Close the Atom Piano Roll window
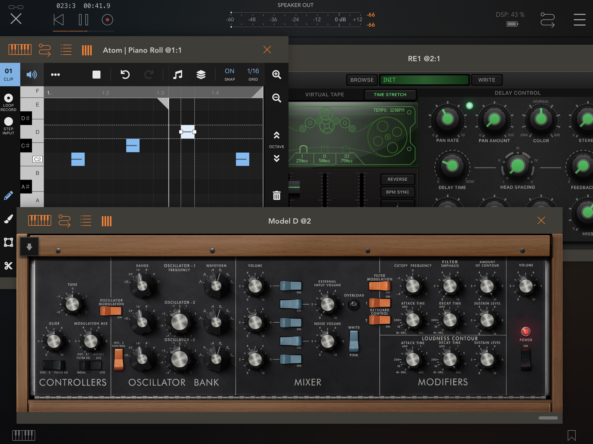This screenshot has width=593, height=444. (x=267, y=50)
